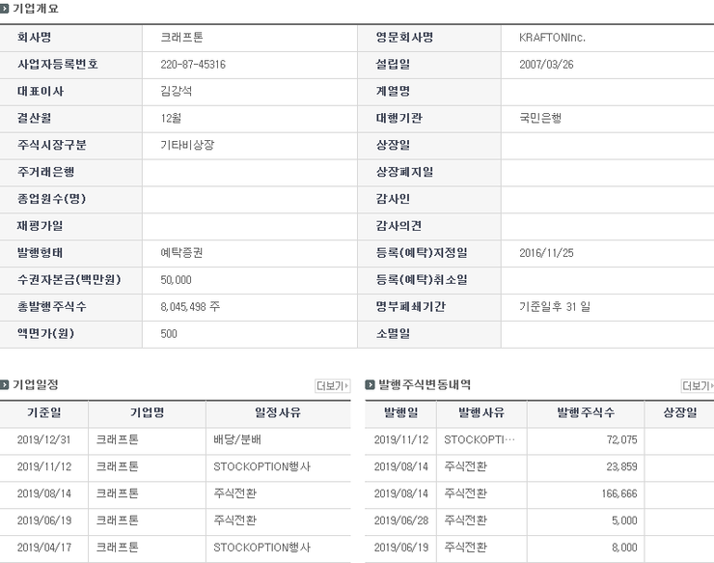Viewport: 714px width, 563px height.
Task: Select the 배당/분배 schedule reason
Action: point(237,439)
